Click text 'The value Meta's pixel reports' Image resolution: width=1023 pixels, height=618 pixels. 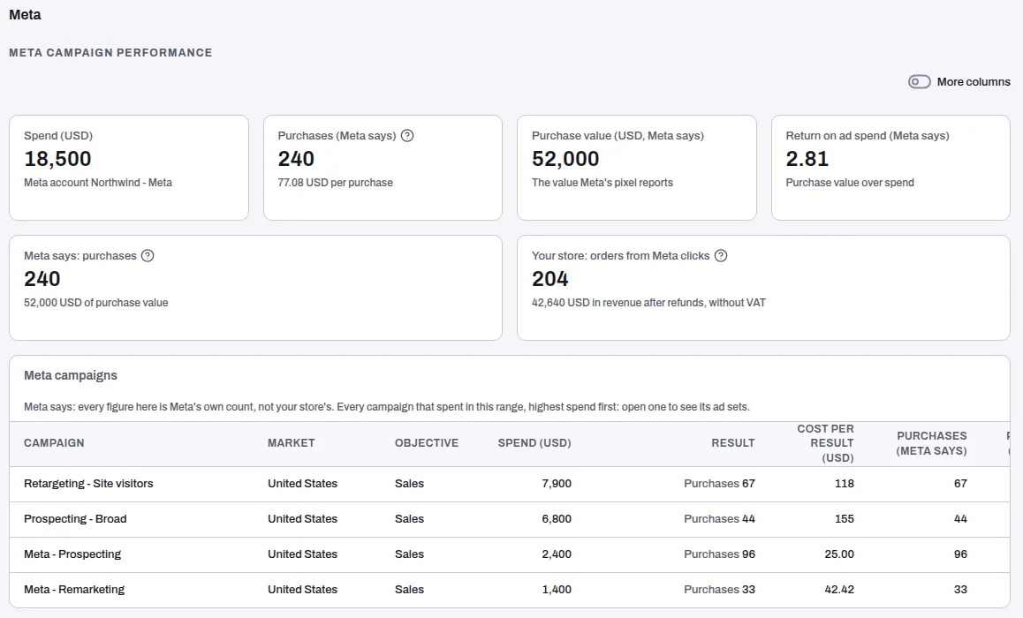click(602, 183)
